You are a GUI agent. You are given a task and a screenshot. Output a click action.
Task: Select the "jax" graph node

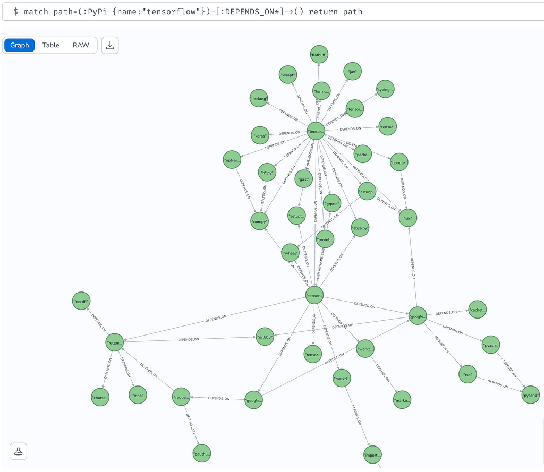pos(353,72)
